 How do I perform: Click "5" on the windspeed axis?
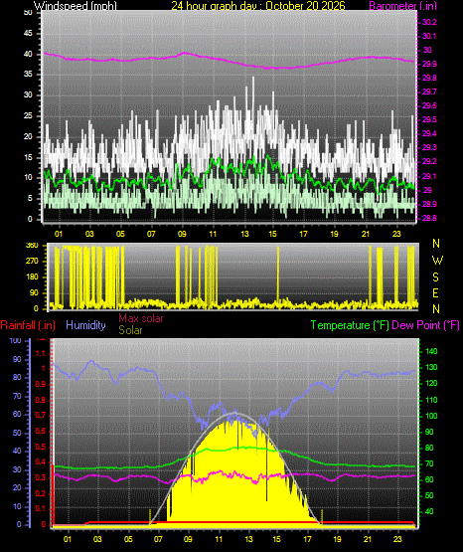tap(30, 199)
